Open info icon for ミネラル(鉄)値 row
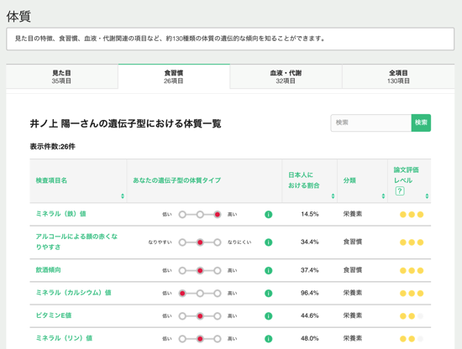Image resolution: width=462 pixels, height=349 pixels. [x=268, y=214]
